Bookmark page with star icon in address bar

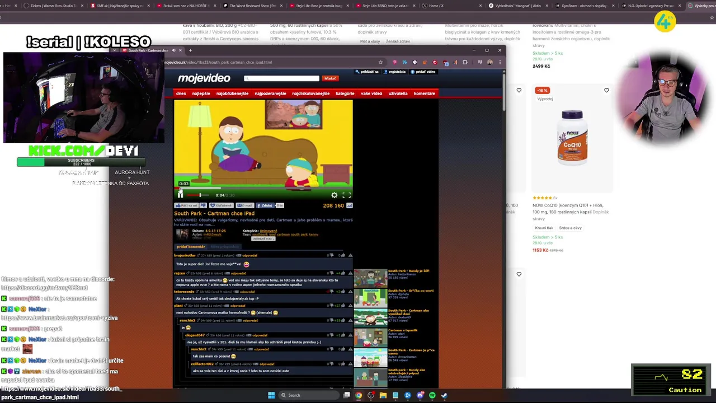tap(380, 62)
